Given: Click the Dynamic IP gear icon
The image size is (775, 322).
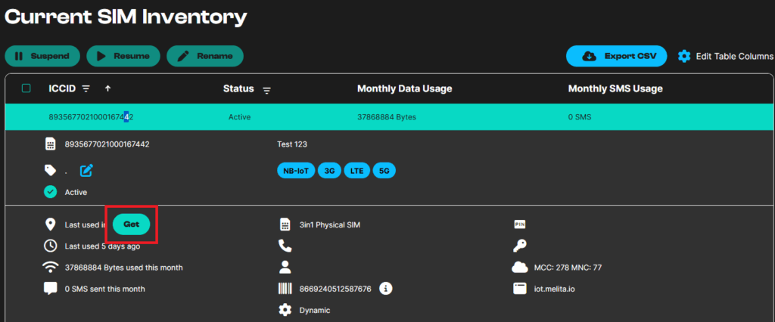Looking at the screenshot, I should [285, 310].
